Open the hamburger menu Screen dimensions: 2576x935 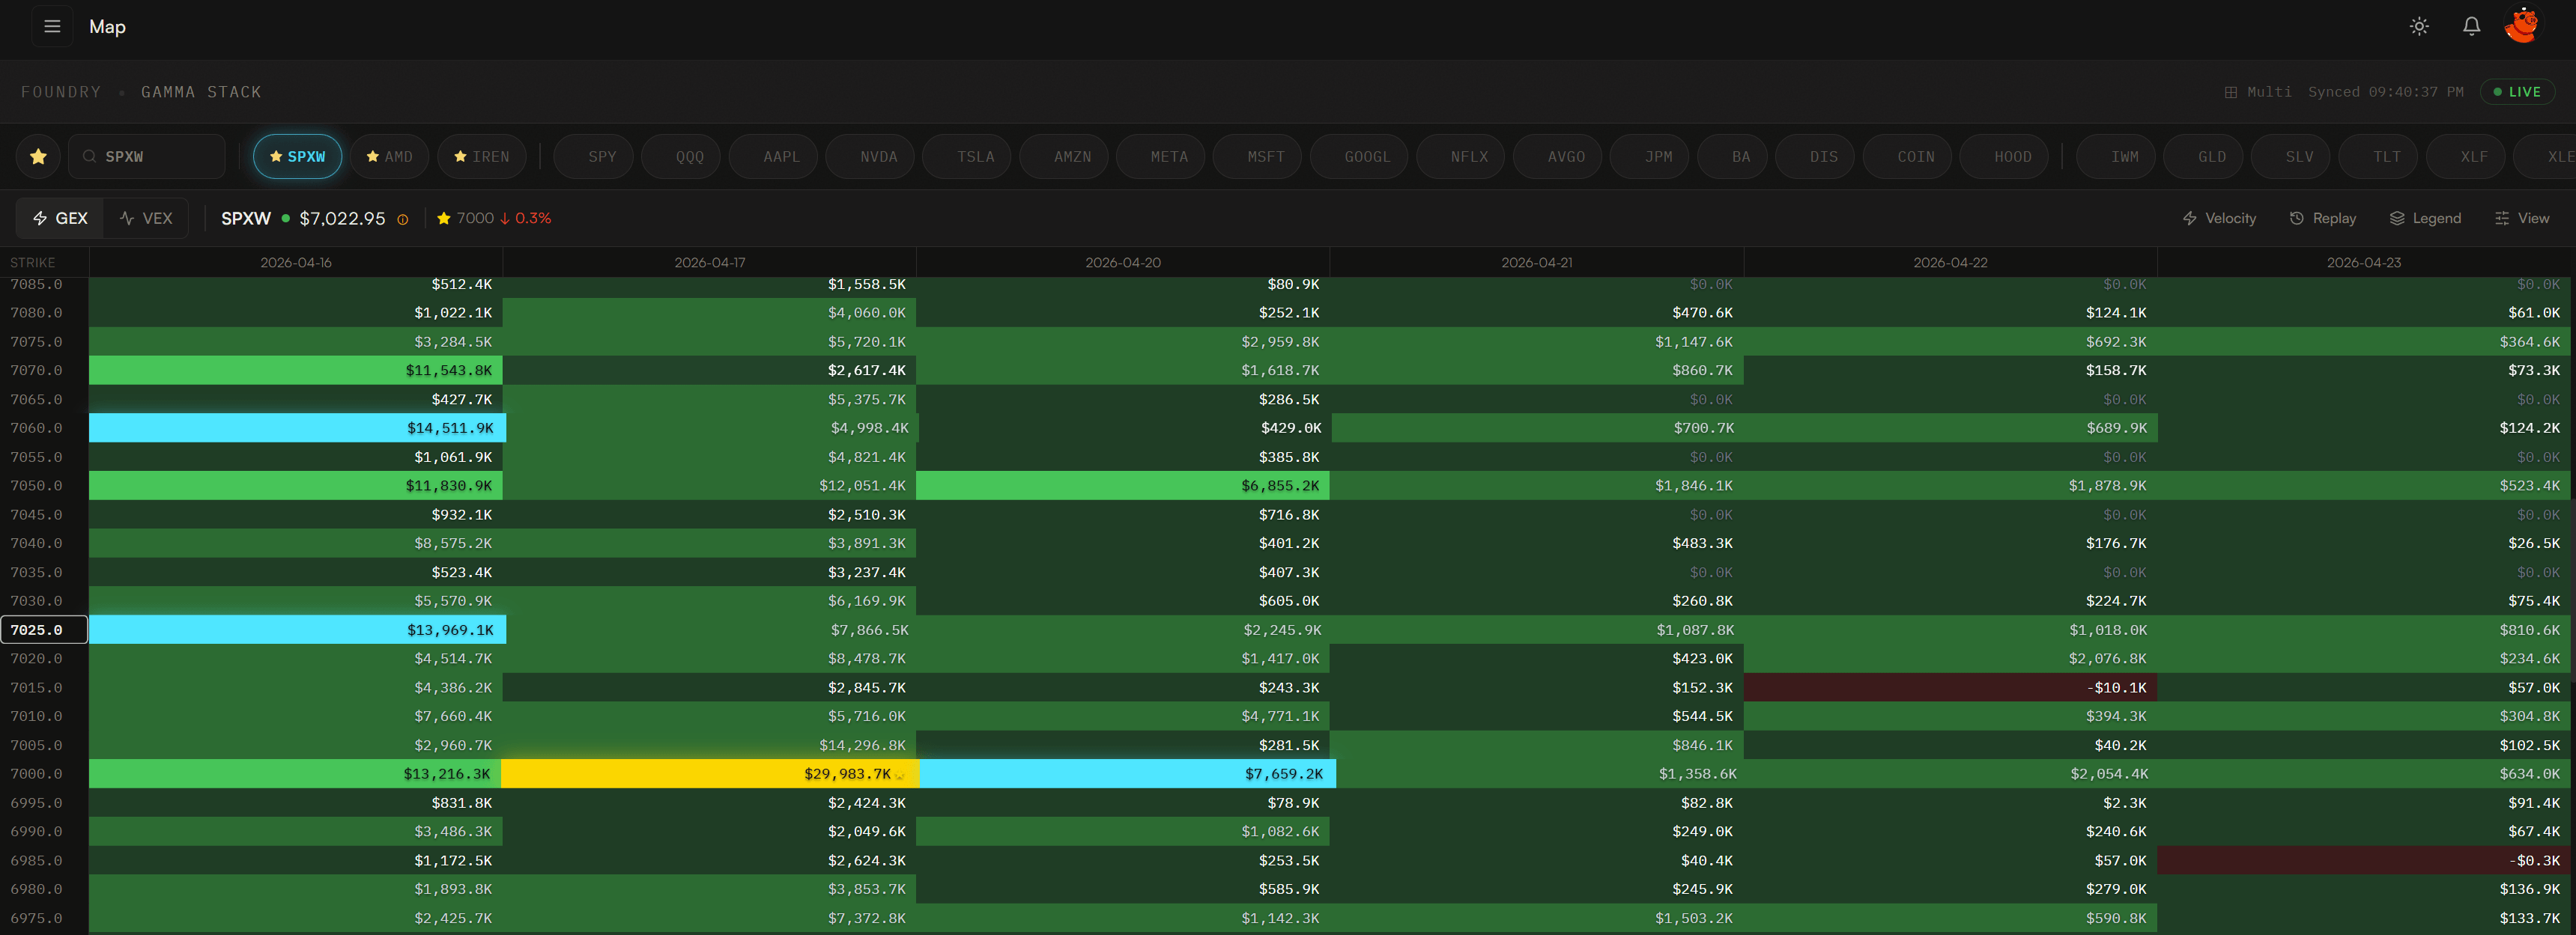(x=52, y=27)
